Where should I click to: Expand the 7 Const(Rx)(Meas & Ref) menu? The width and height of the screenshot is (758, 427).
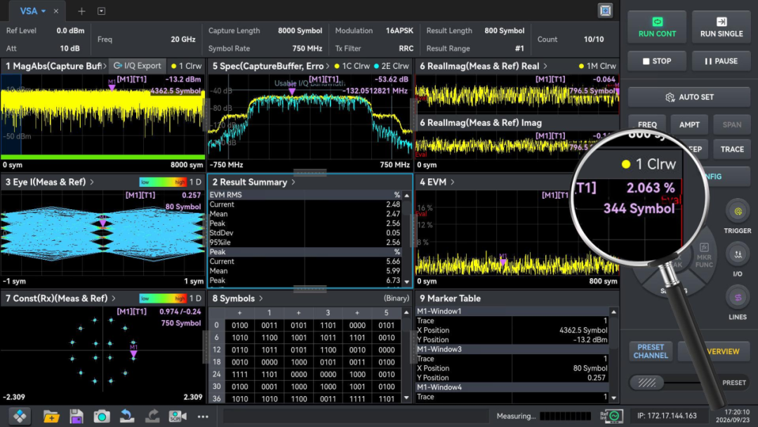click(114, 298)
